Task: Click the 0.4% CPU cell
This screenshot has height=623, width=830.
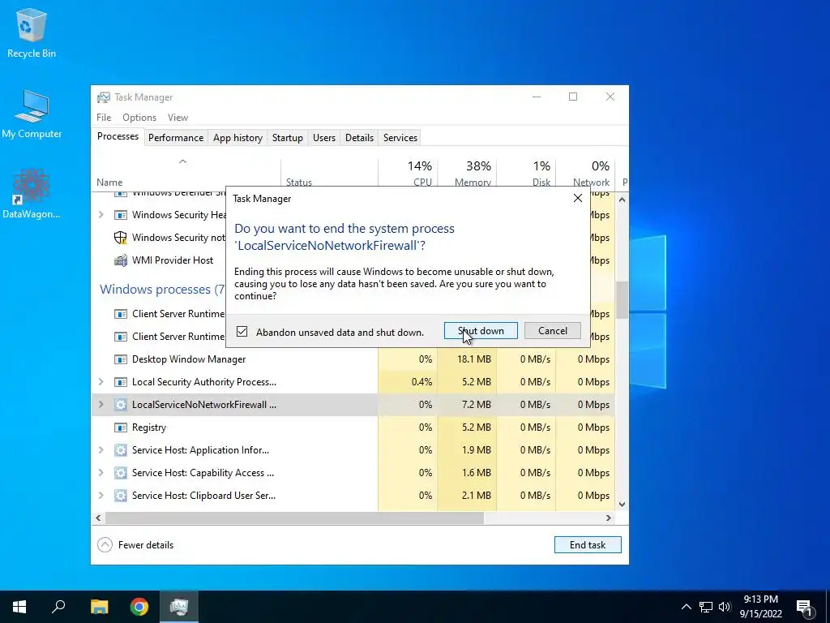Action: pos(421,382)
